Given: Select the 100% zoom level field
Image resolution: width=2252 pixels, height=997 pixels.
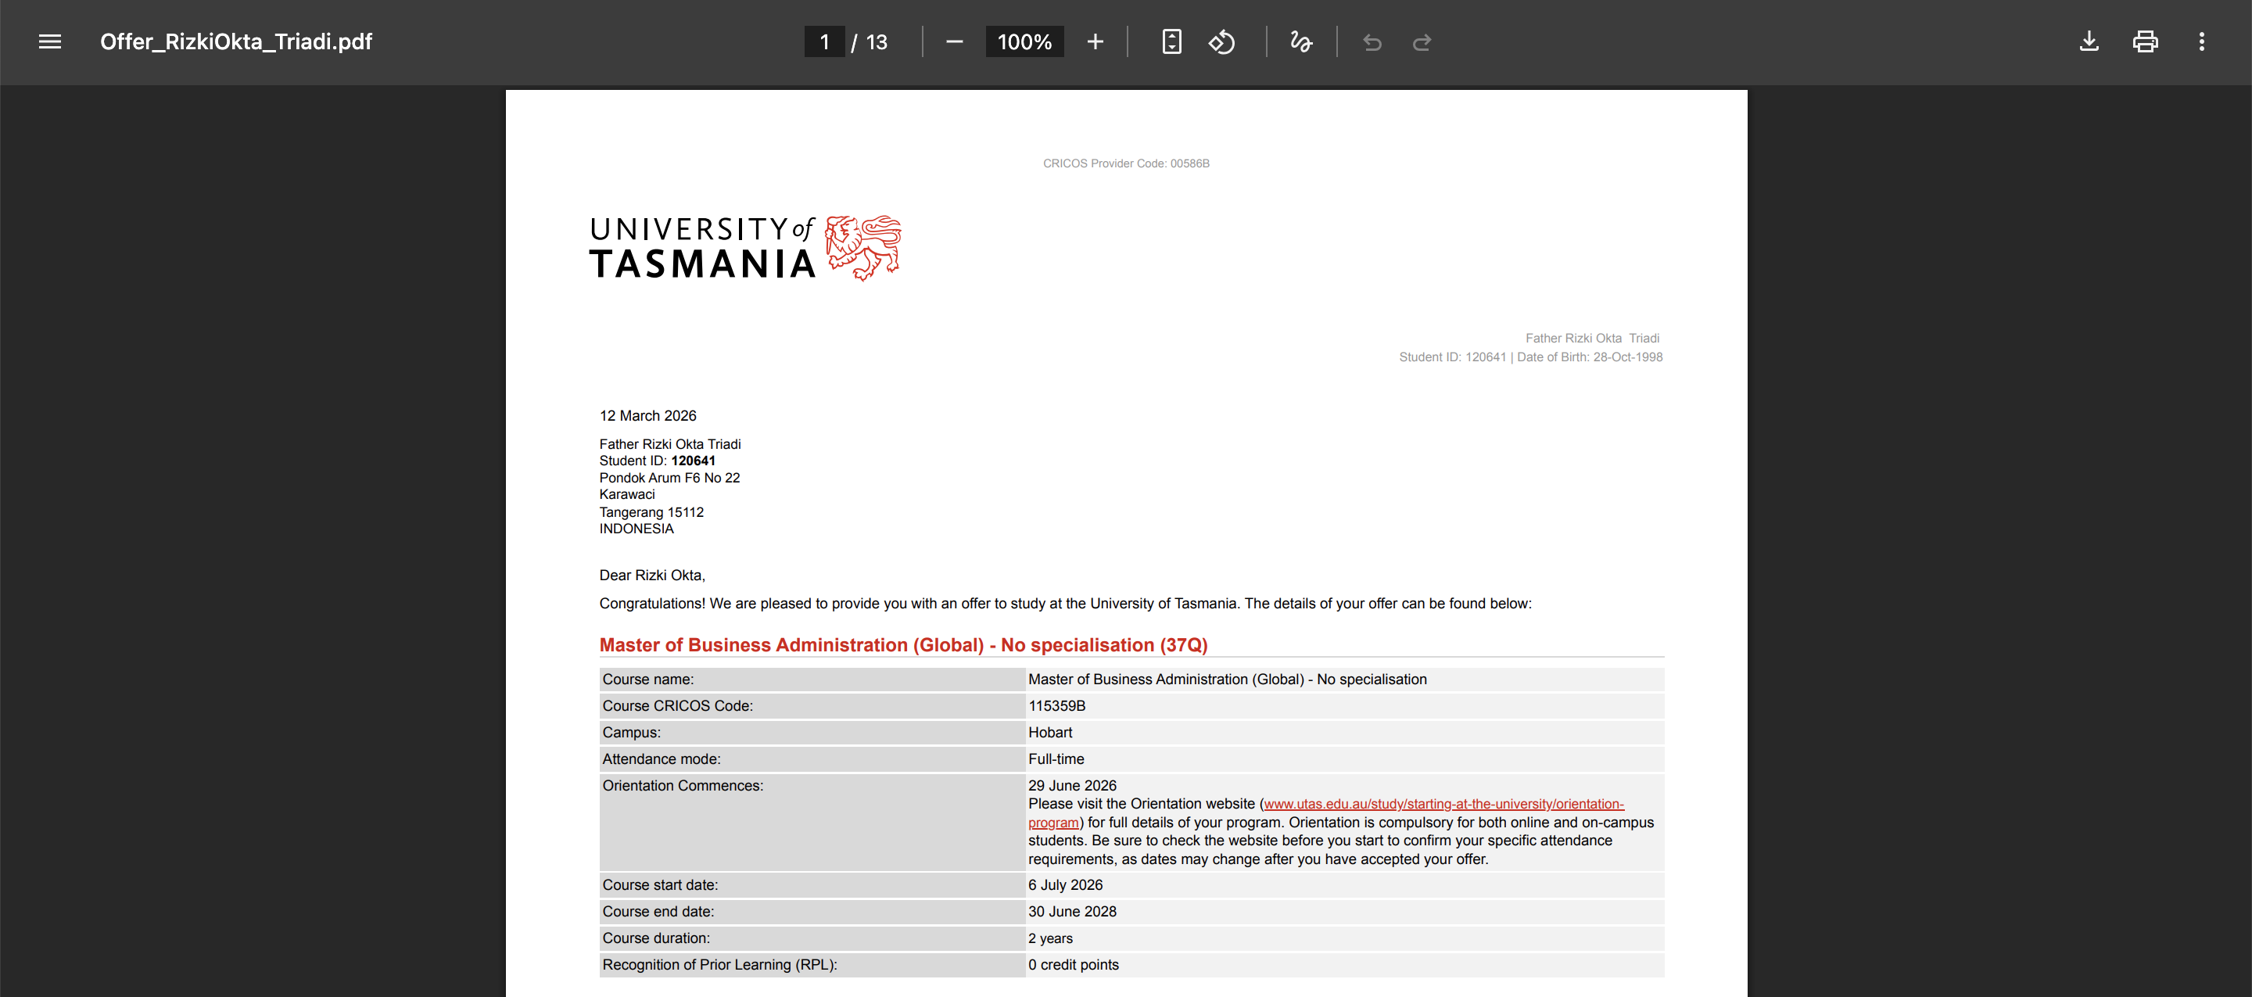Looking at the screenshot, I should [1024, 41].
